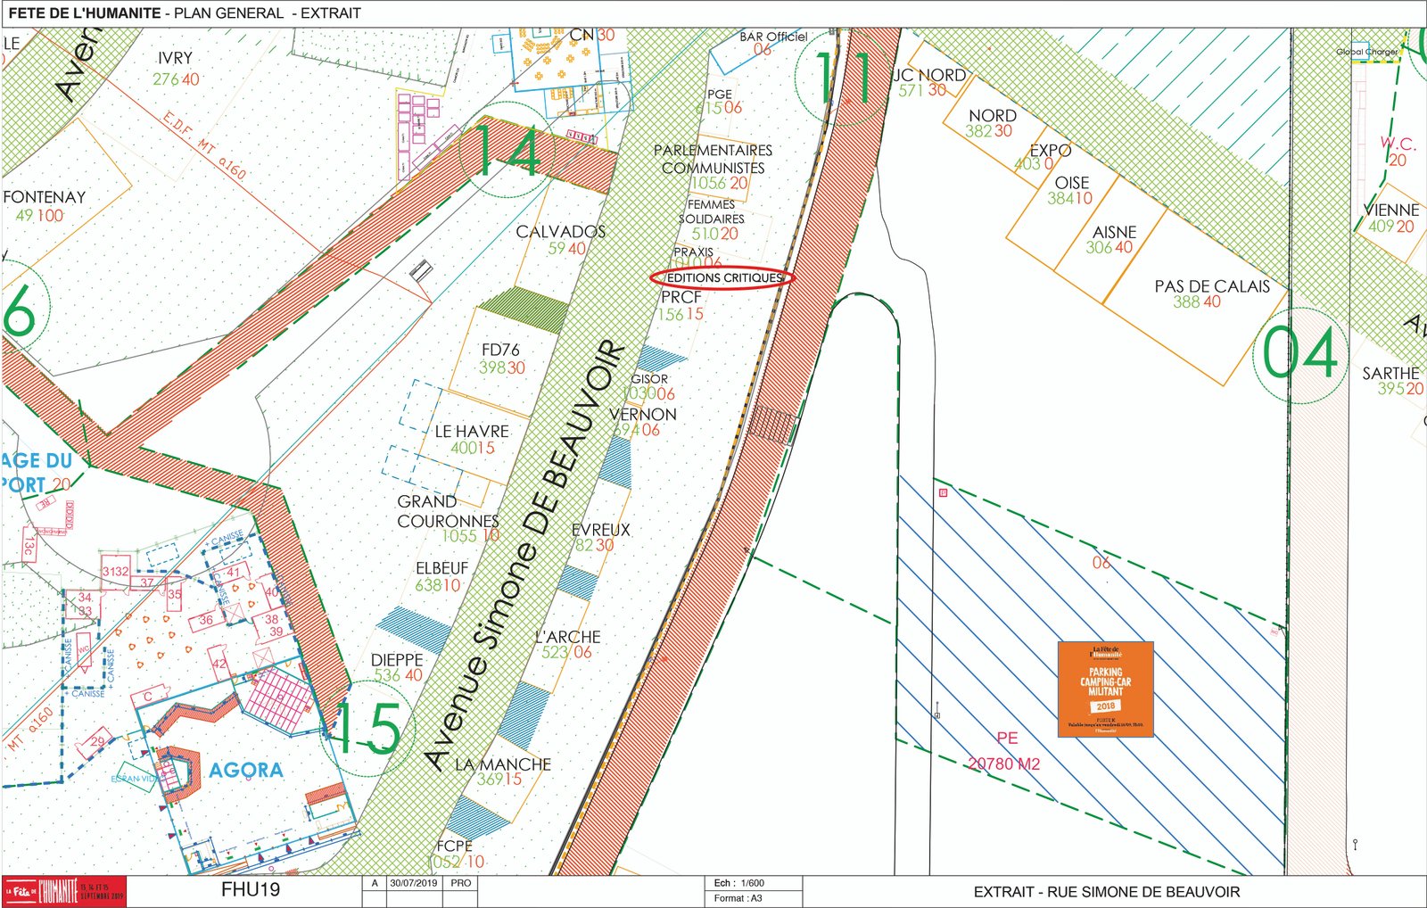Click the Avenue Simone DE BEAUVOIR text

[x=524, y=555]
